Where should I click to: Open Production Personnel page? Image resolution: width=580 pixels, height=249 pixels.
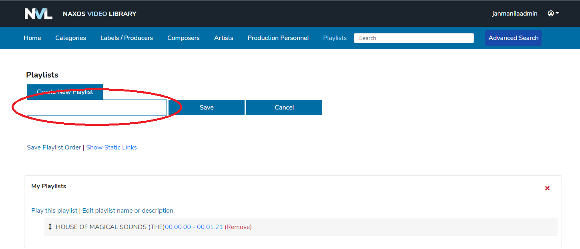[278, 38]
